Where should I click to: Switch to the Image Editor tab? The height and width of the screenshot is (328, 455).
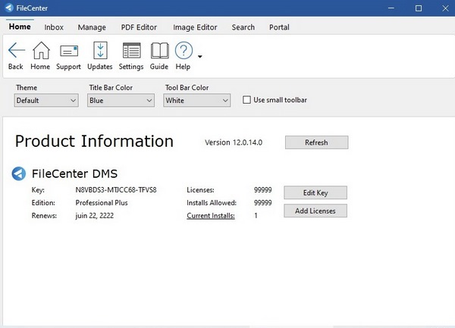point(195,27)
